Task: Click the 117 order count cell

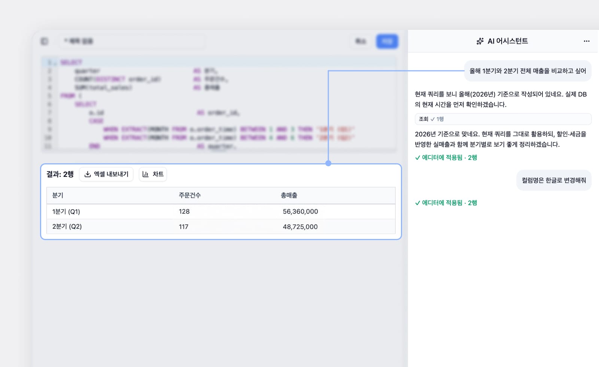Action: click(183, 227)
